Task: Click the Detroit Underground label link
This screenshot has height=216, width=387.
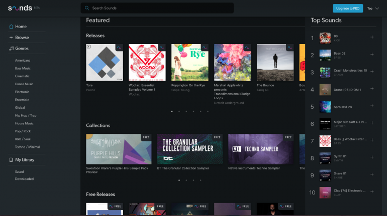Action: (229, 103)
